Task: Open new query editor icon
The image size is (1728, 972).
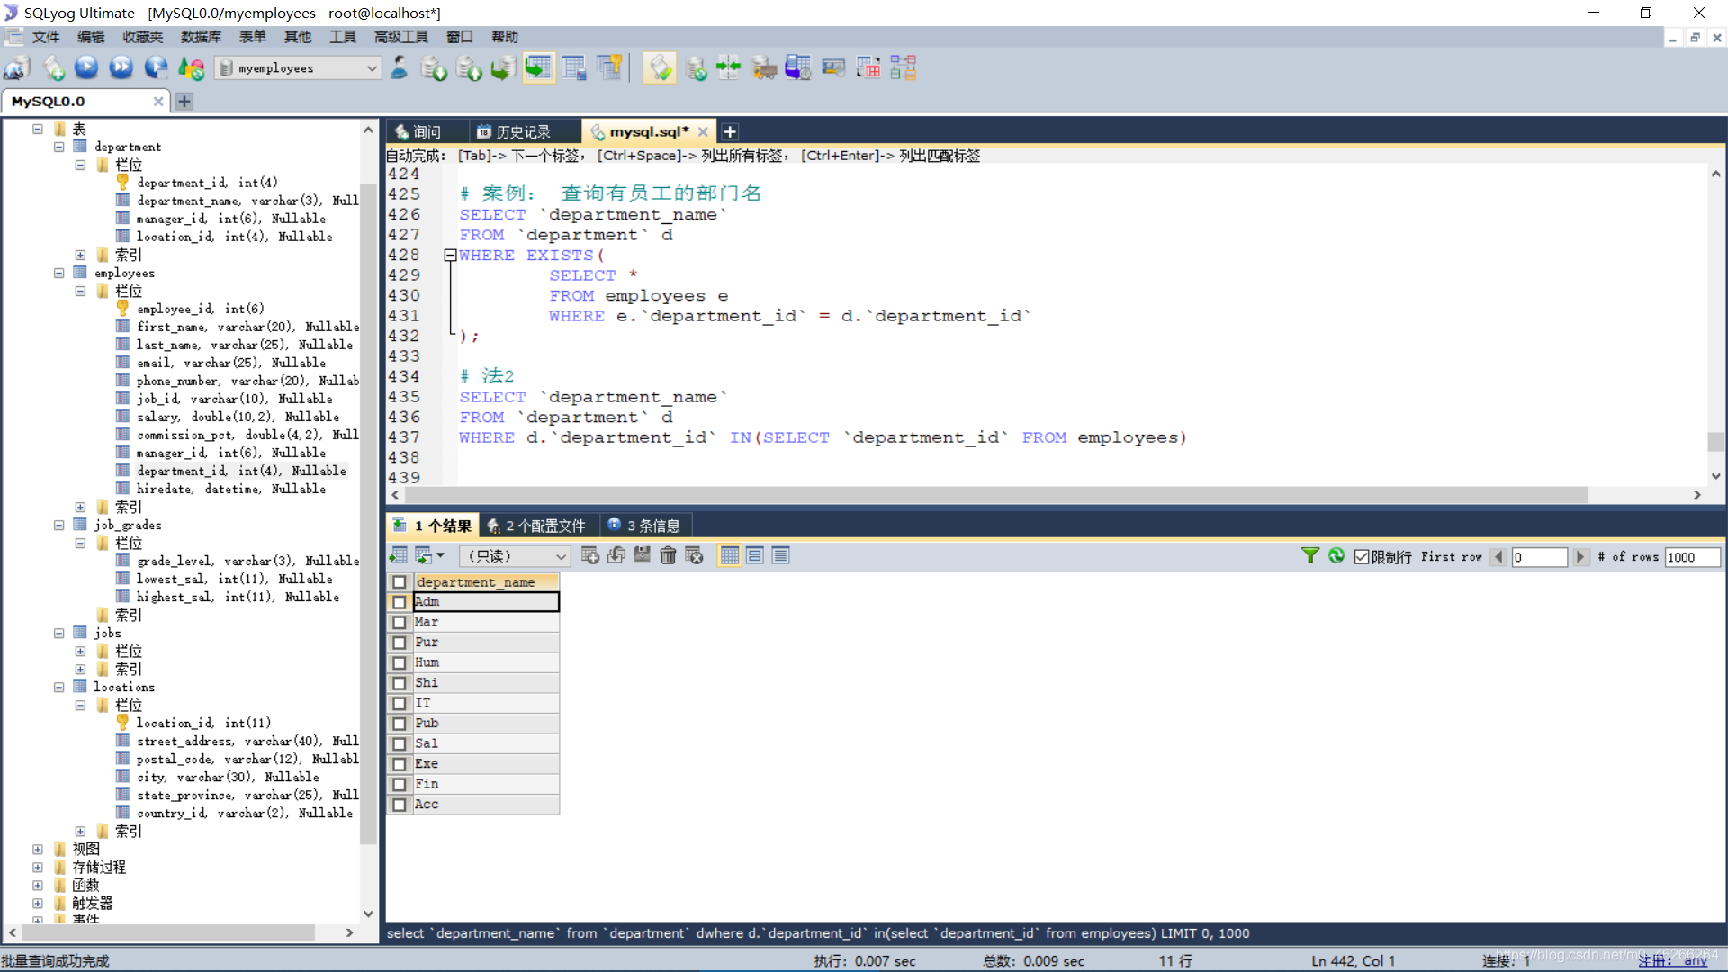Action: (53, 68)
